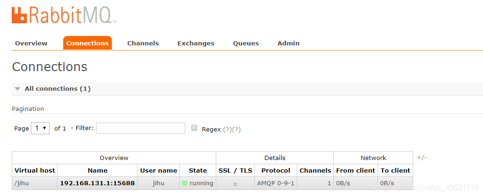The height and width of the screenshot is (196, 483).
Task: Switch to the Channels tab
Action: 143,43
